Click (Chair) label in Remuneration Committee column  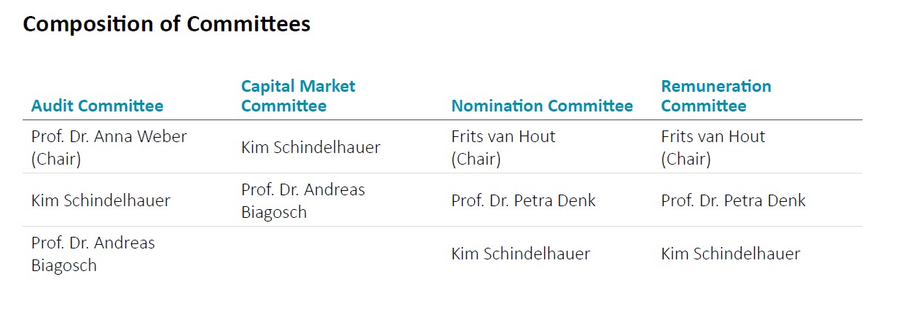tap(686, 160)
